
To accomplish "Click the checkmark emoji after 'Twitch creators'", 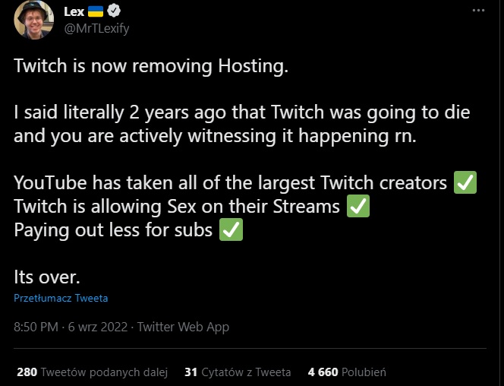I will pyautogui.click(x=465, y=183).
